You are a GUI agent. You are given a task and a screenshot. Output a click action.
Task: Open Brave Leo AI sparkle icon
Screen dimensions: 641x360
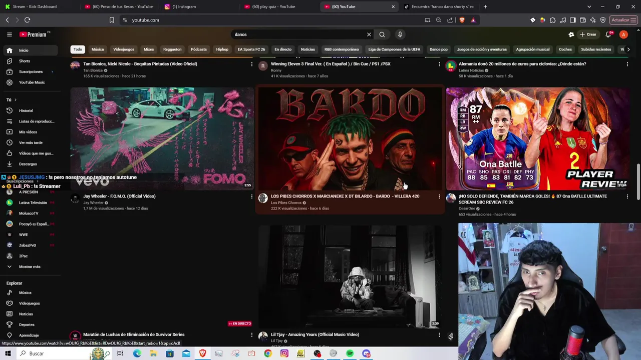coord(593,20)
